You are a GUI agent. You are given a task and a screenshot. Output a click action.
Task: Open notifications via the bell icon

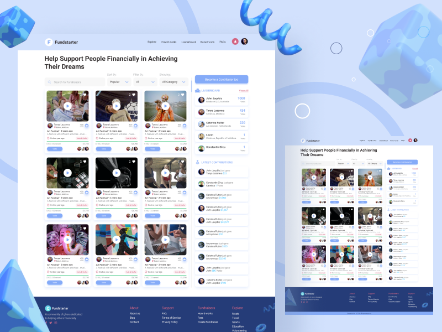235,41
